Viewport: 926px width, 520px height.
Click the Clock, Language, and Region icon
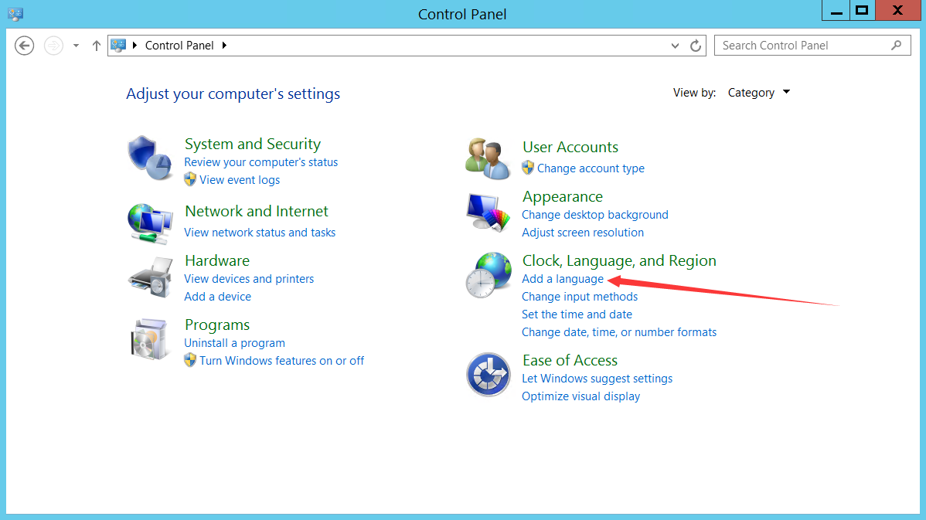488,275
